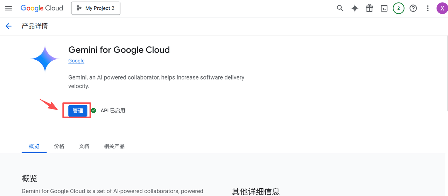Click the gift box free trial icon
Screen dimensions: 448x196
pyautogui.click(x=370, y=8)
